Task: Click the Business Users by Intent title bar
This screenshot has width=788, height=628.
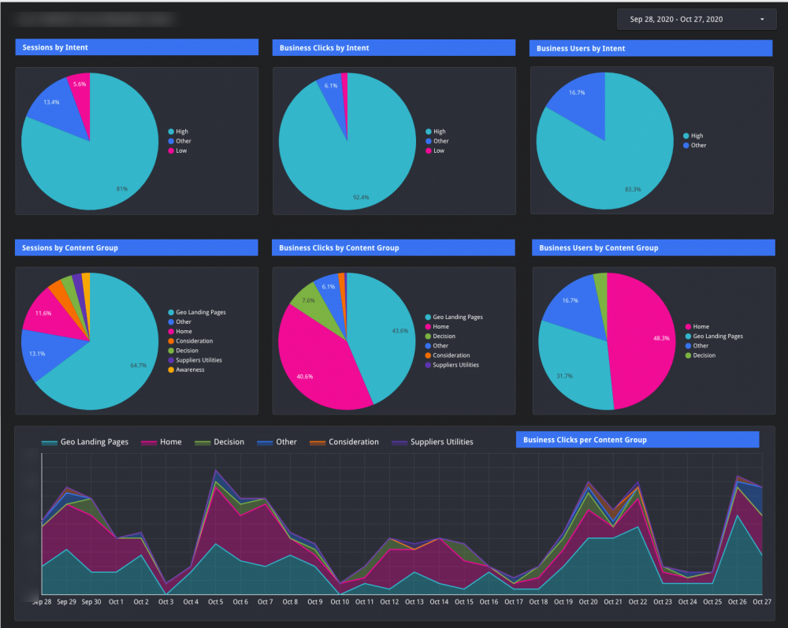Action: tap(651, 48)
